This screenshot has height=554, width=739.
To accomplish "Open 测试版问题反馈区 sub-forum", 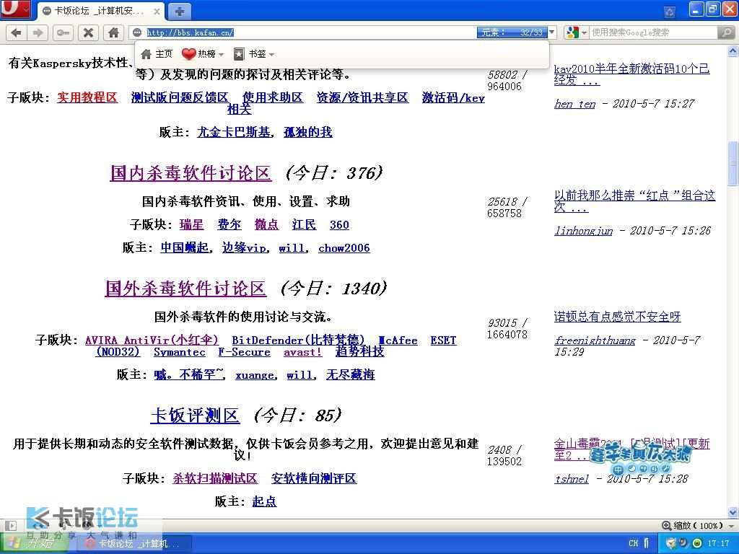I will tap(180, 97).
